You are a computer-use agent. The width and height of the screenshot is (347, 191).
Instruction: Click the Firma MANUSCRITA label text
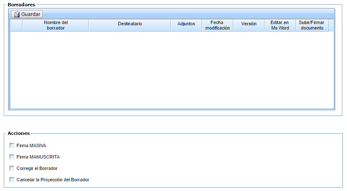point(38,157)
